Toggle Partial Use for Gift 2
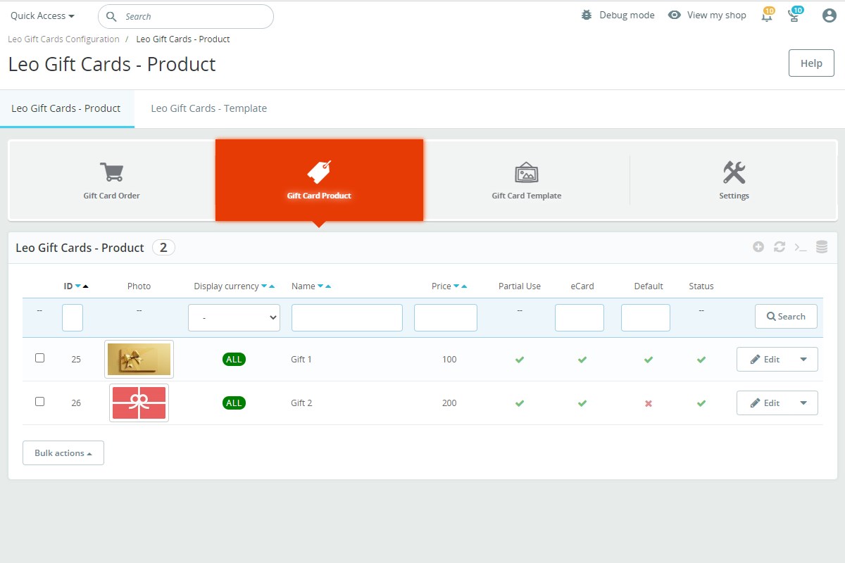 coord(520,403)
